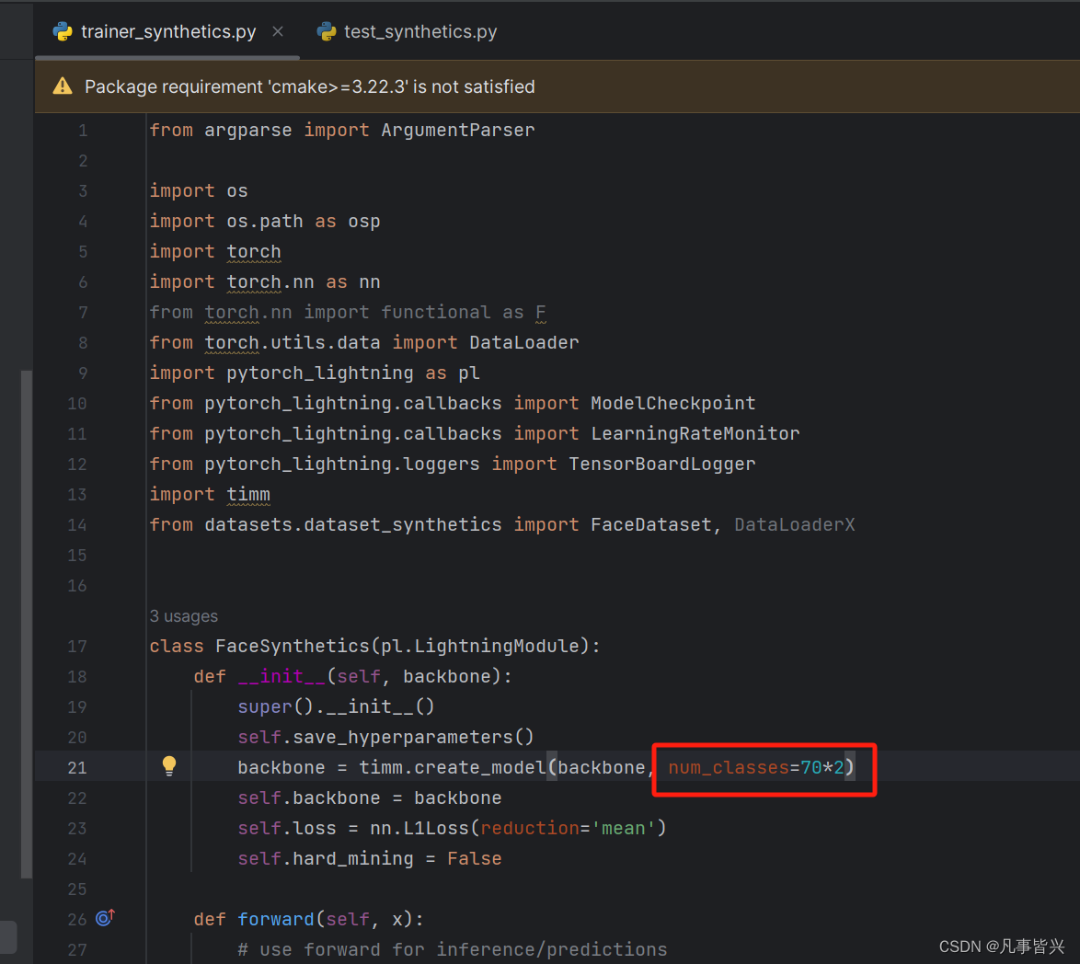Screen dimensions: 1080x964
Task: Click the yellow warning triangle in the banner
Action: click(62, 86)
